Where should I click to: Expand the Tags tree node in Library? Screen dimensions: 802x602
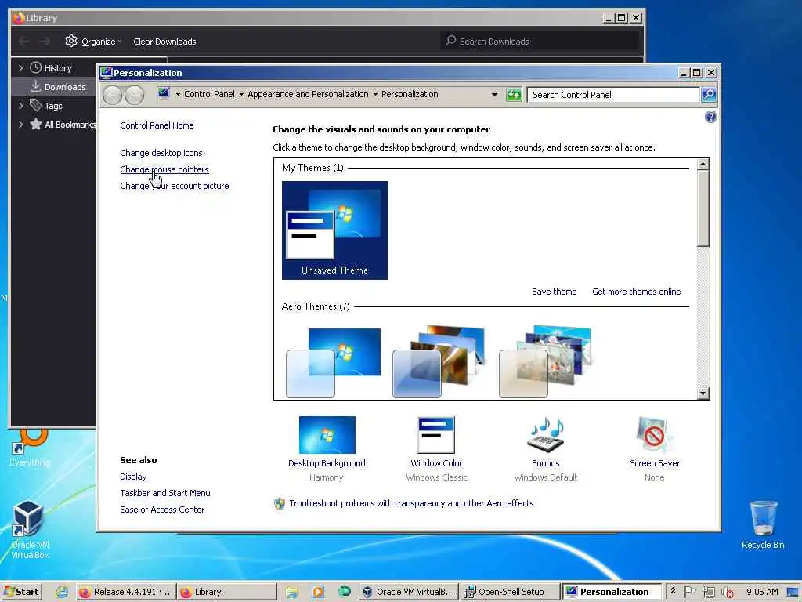click(20, 106)
